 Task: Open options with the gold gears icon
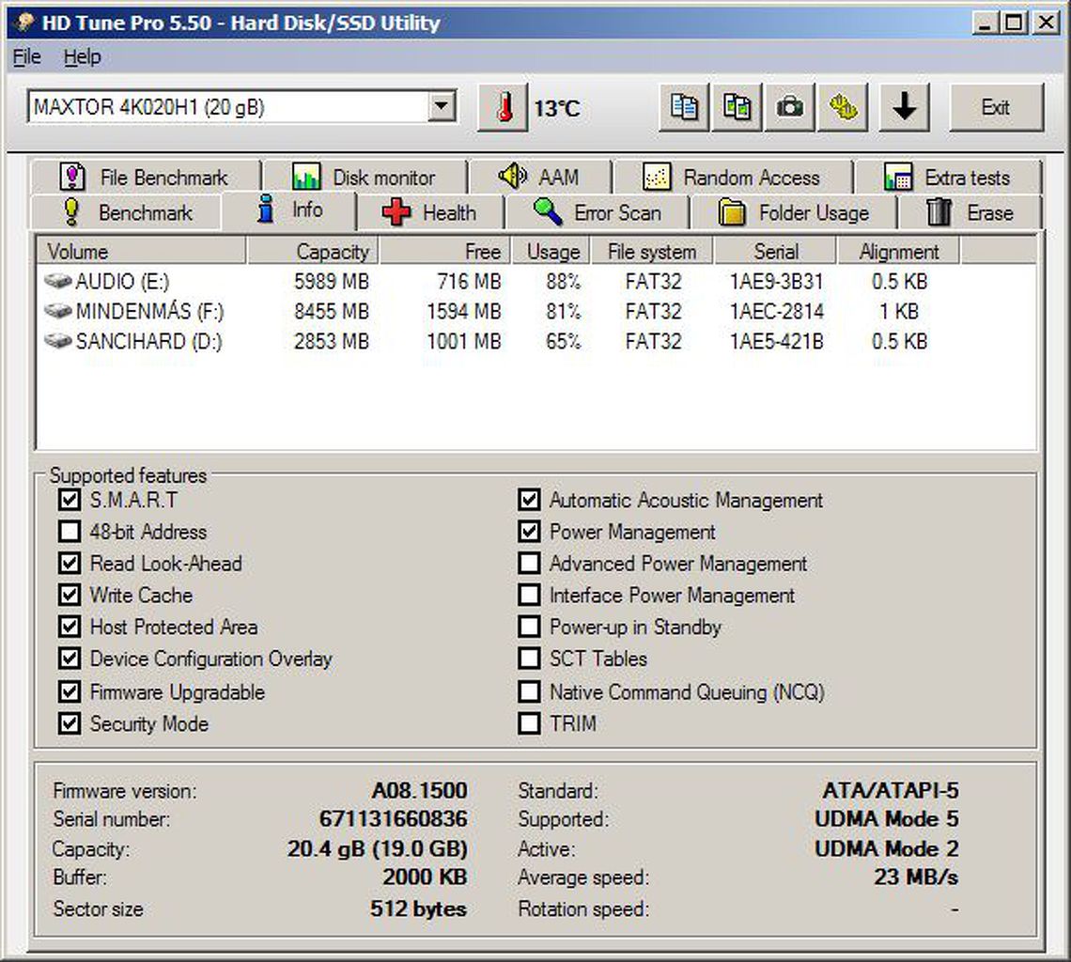click(x=843, y=107)
